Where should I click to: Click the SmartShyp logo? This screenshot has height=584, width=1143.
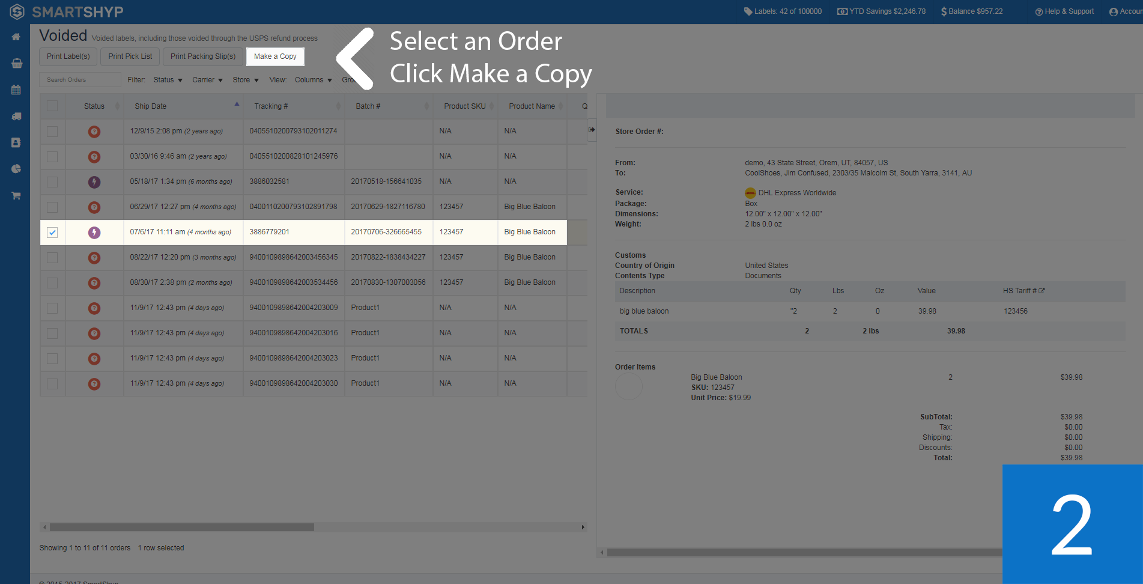coord(67,11)
